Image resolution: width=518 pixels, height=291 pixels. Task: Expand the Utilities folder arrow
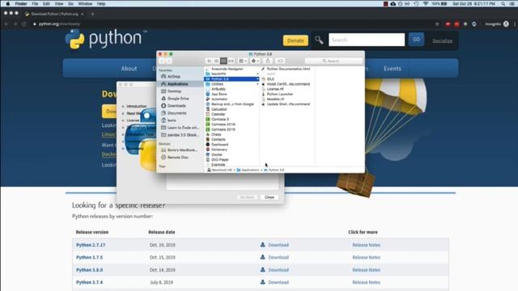pos(257,84)
